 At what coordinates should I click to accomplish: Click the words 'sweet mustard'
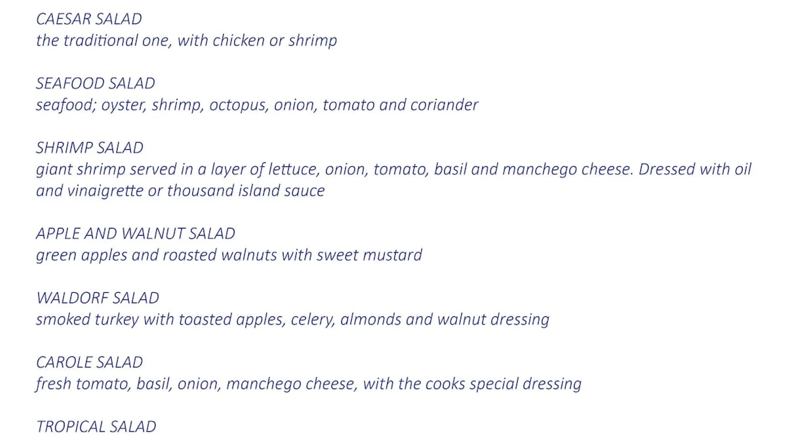369,255
